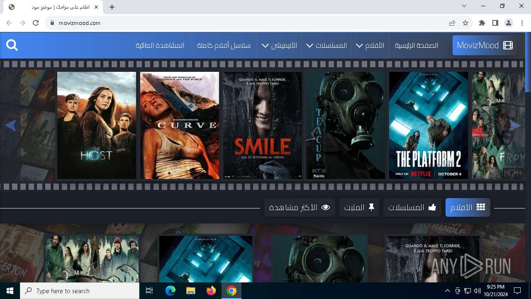This screenshot has width=531, height=299.
Task: Open Netflix film poster in lower grid
Action: click(206, 259)
